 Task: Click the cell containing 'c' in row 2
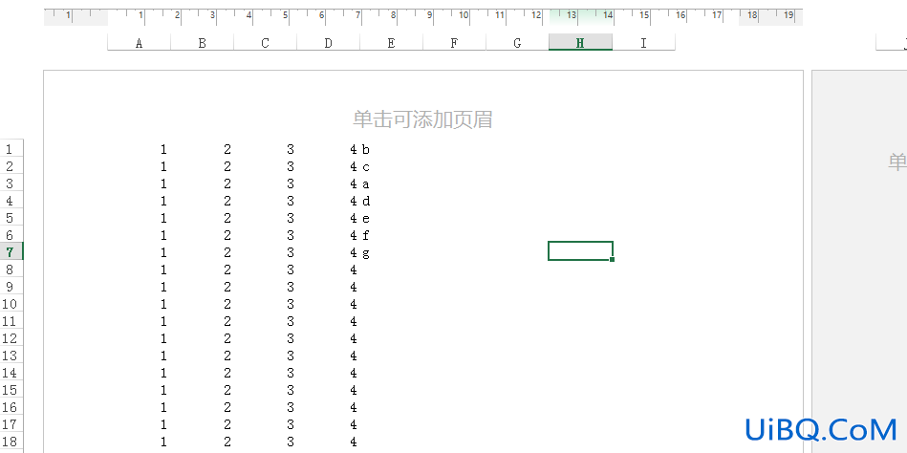[x=391, y=166]
